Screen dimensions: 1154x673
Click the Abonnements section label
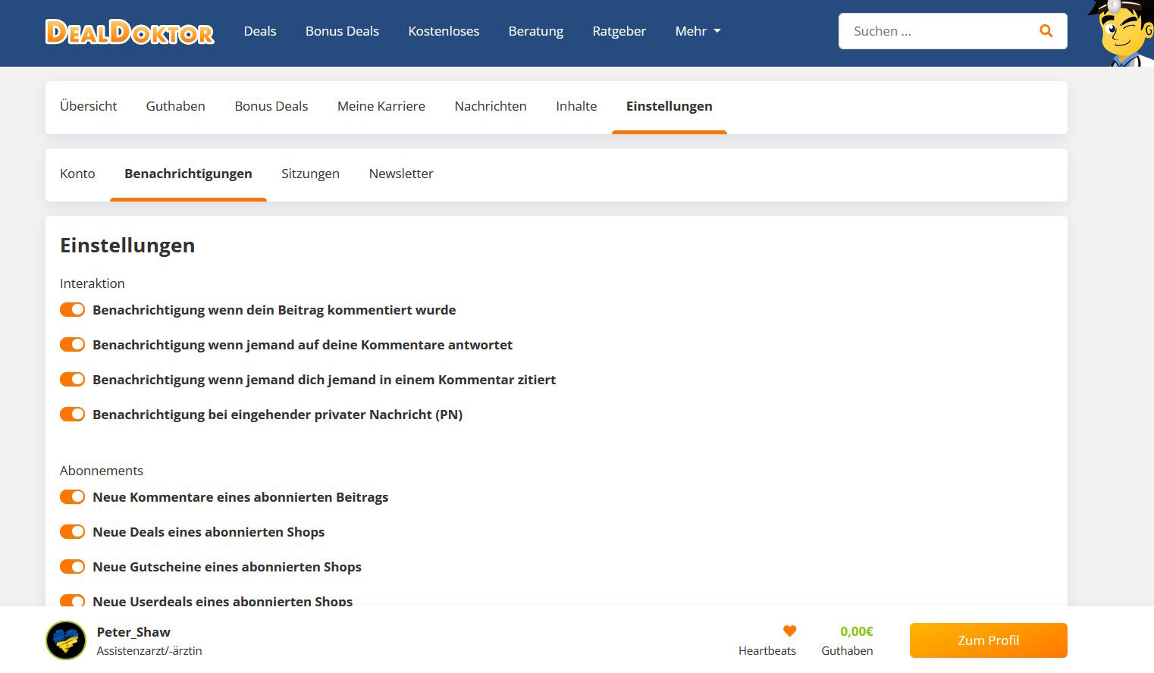[102, 471]
